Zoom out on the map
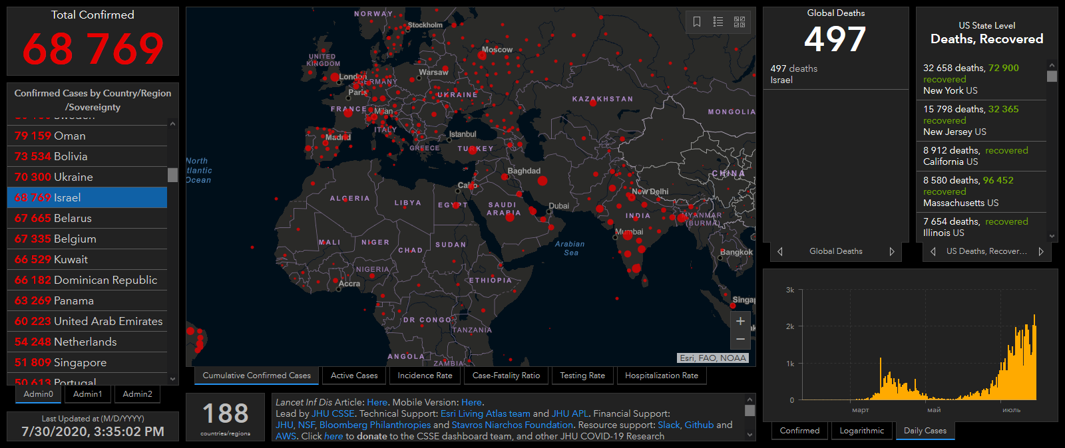Viewport: 1065px width, 448px height. click(x=740, y=340)
